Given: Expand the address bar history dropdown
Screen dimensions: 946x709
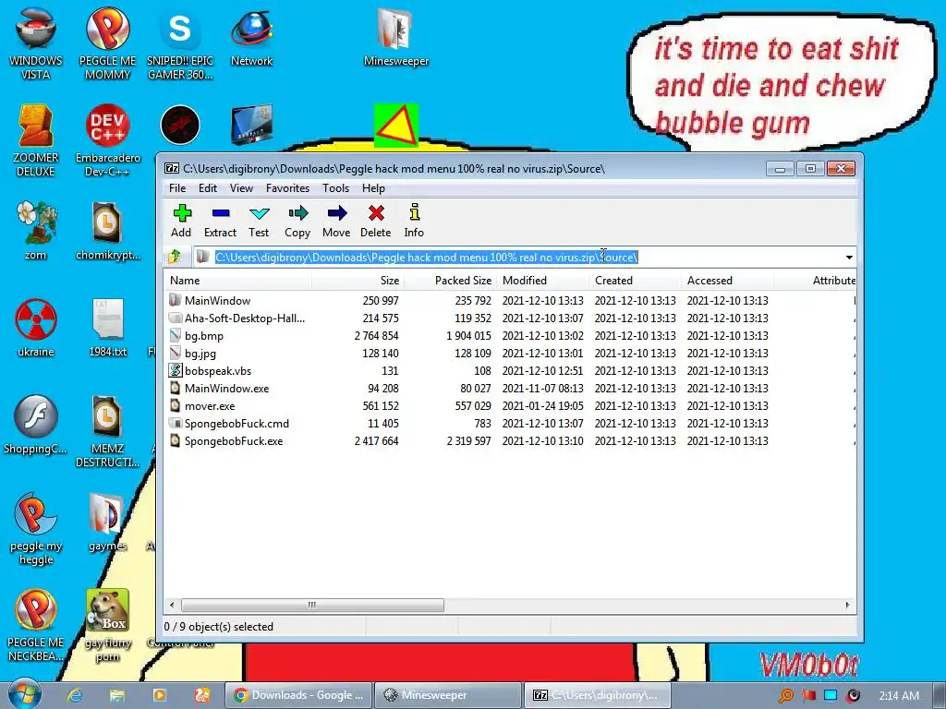Looking at the screenshot, I should point(849,258).
